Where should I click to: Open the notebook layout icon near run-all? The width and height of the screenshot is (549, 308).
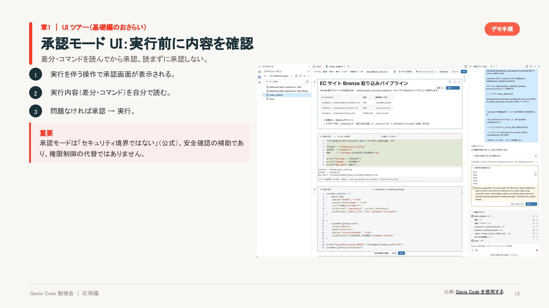click(x=394, y=72)
